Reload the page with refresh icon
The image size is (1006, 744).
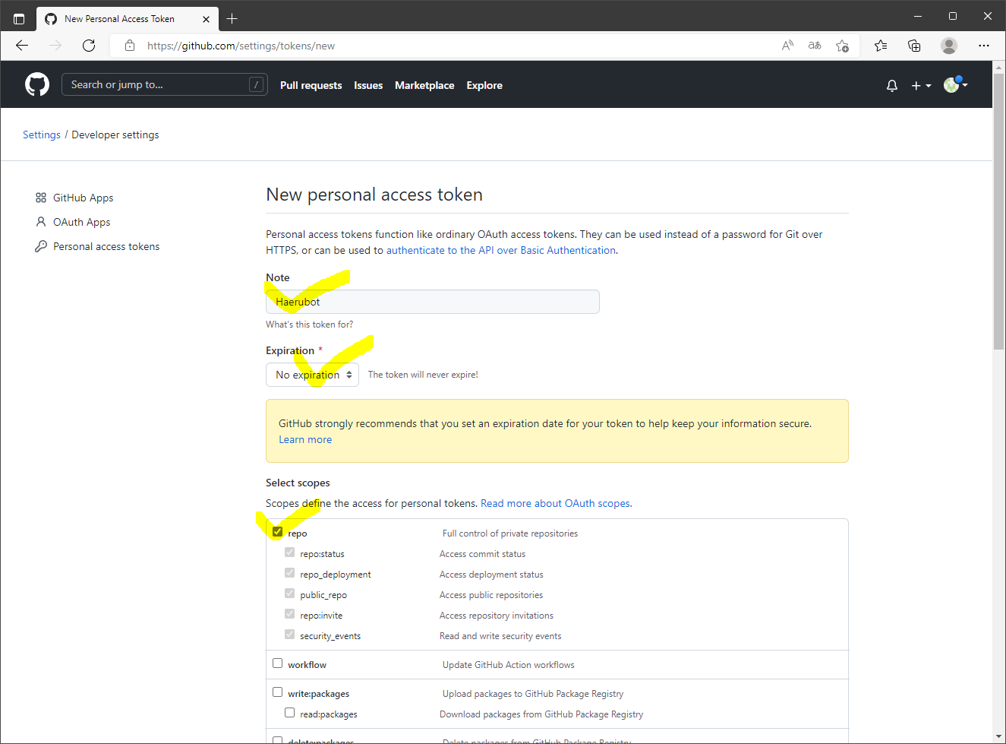(x=89, y=46)
